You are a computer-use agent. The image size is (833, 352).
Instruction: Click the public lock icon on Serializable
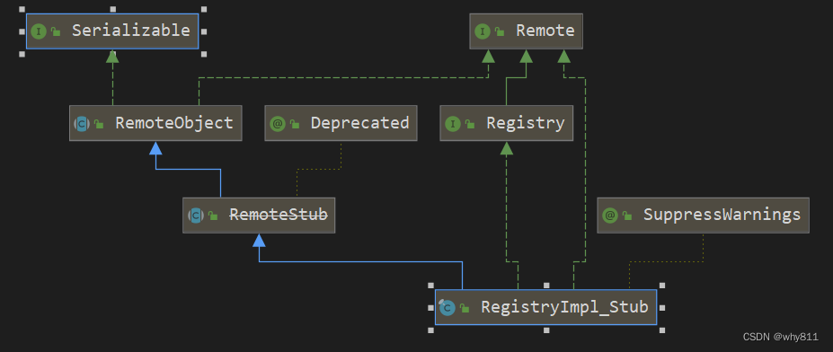(55, 31)
